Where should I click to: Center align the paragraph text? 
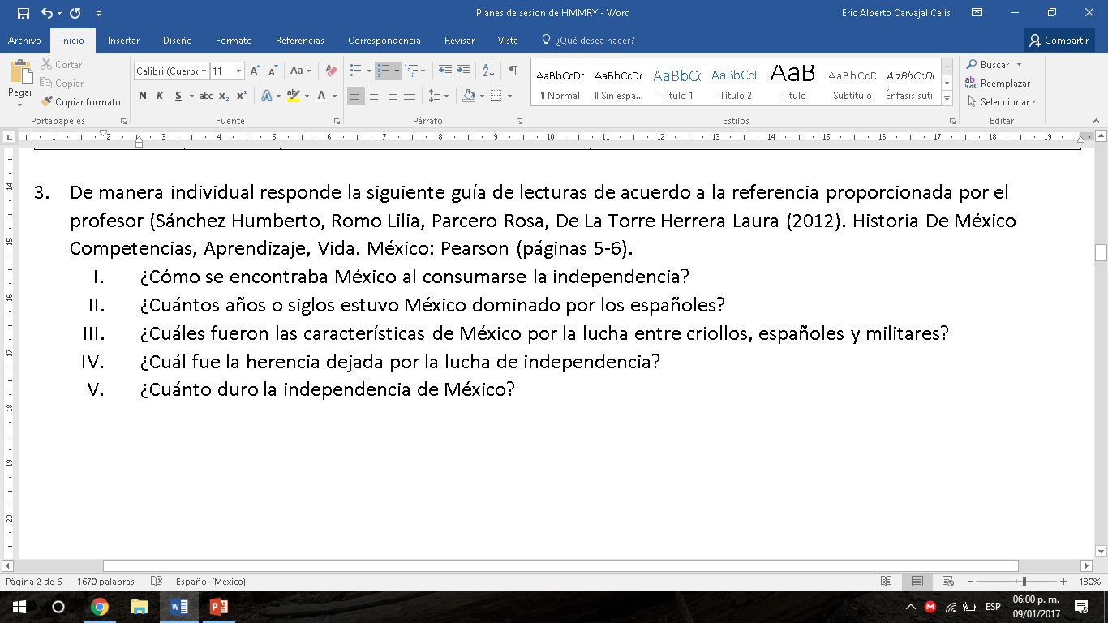tap(374, 96)
